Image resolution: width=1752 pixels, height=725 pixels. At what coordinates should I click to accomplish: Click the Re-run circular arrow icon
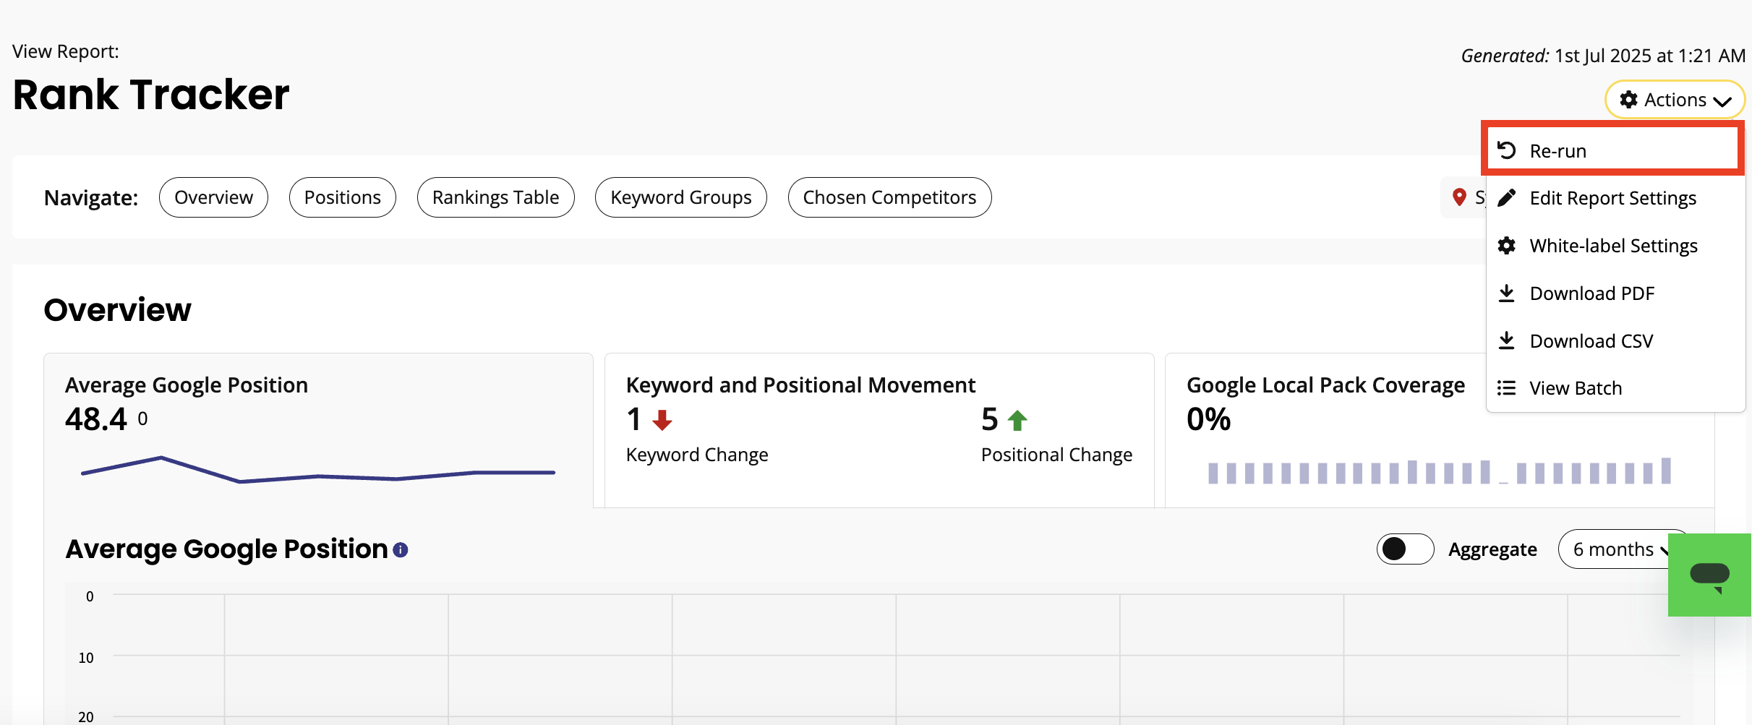[1506, 150]
